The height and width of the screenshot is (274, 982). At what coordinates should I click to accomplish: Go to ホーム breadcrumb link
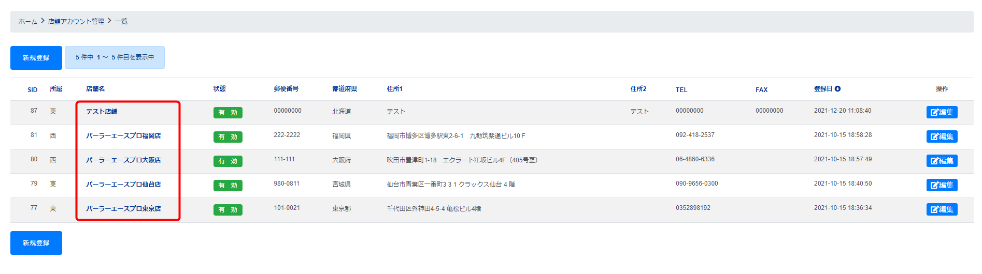[27, 22]
